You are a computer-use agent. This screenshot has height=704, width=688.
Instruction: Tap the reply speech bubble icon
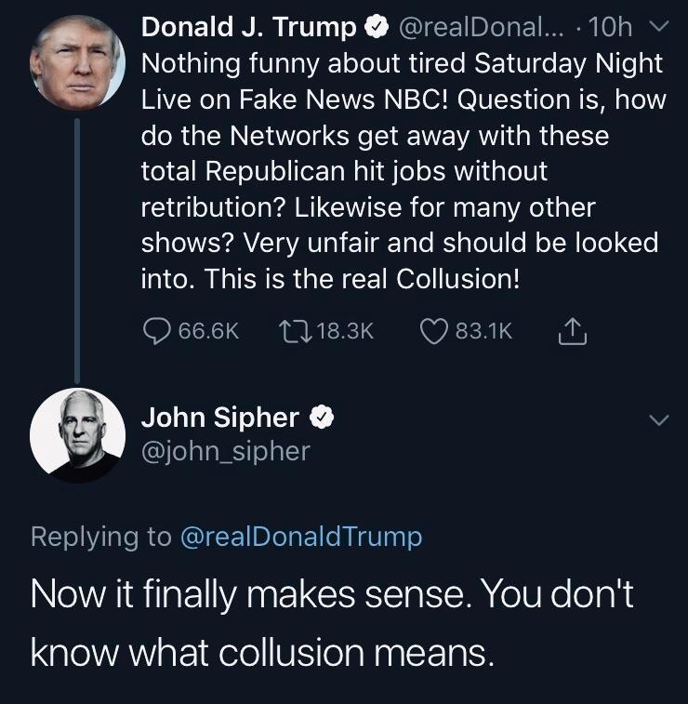(x=155, y=331)
